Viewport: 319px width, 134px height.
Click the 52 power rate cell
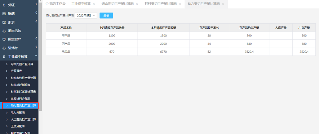tap(209, 52)
